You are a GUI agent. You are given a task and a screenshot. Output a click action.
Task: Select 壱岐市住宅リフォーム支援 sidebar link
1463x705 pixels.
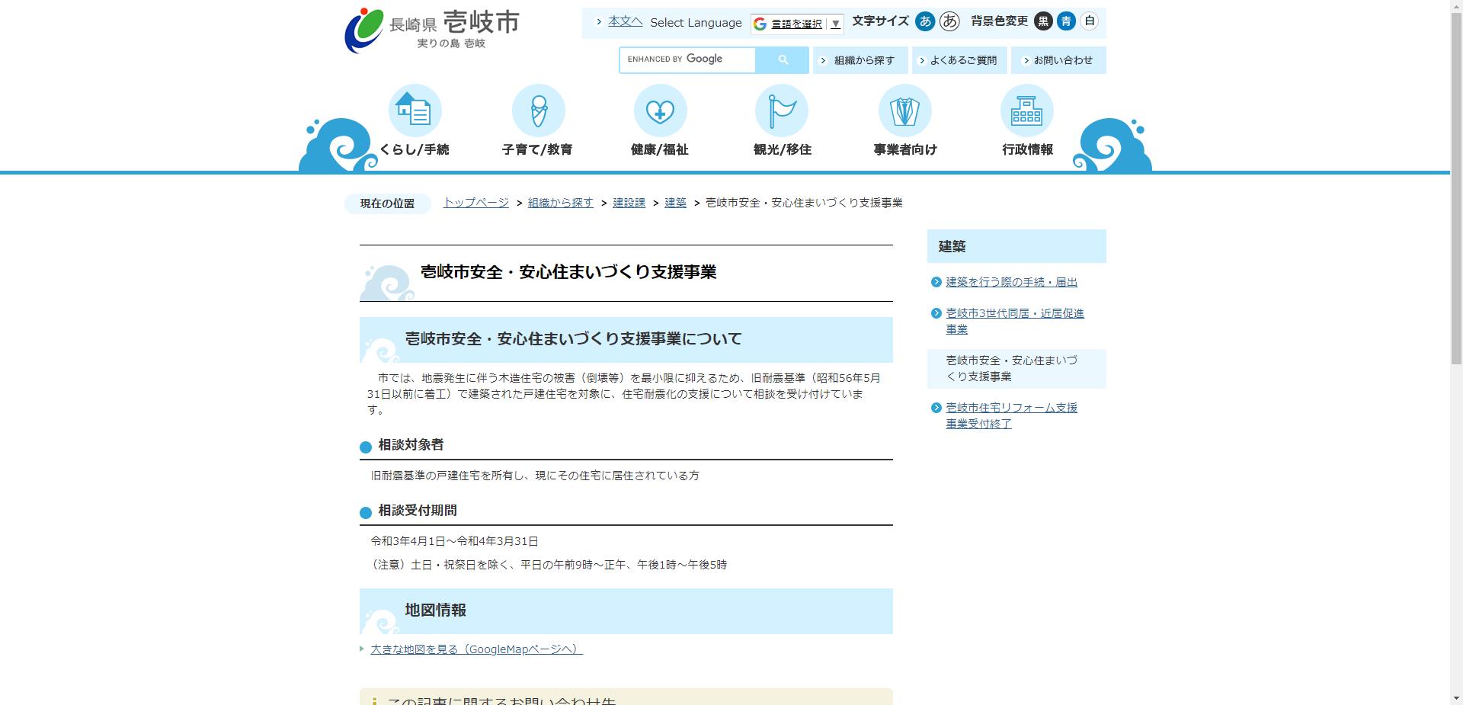click(x=1011, y=408)
